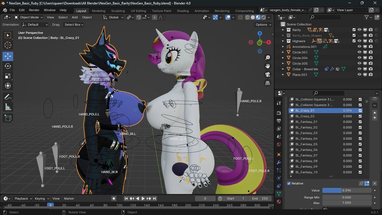This screenshot has width=382, height=215.
Task: Click the Z axis on navigation gizmo
Action: point(260,33)
